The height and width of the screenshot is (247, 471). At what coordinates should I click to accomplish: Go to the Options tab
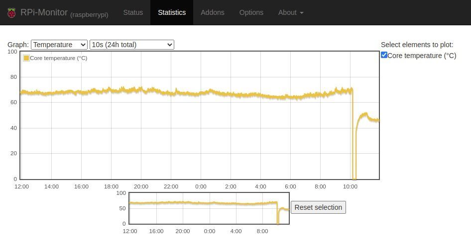point(251,12)
